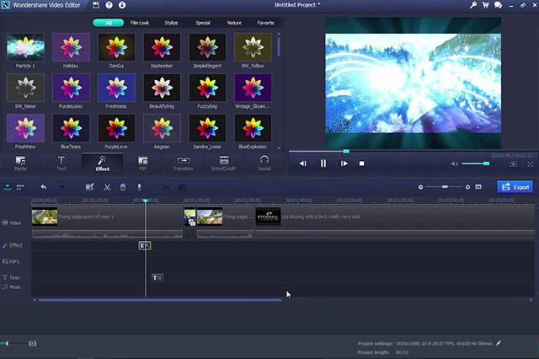Click the timeline scroll right arrow

531,300
